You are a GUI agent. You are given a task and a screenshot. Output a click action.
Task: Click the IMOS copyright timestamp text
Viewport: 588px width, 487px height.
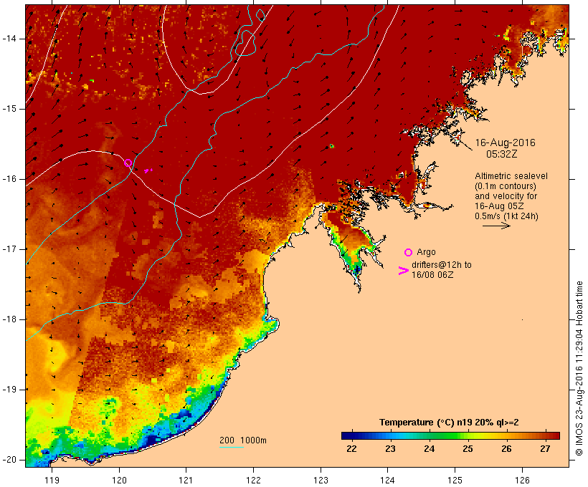(x=579, y=369)
